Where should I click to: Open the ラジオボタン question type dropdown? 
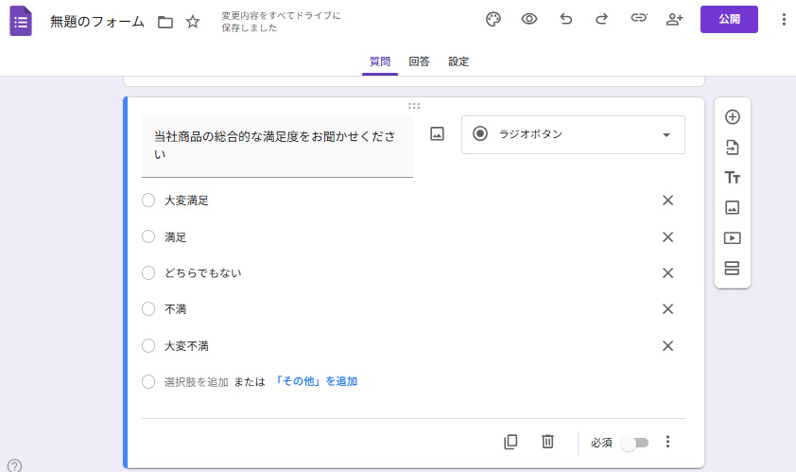(573, 134)
